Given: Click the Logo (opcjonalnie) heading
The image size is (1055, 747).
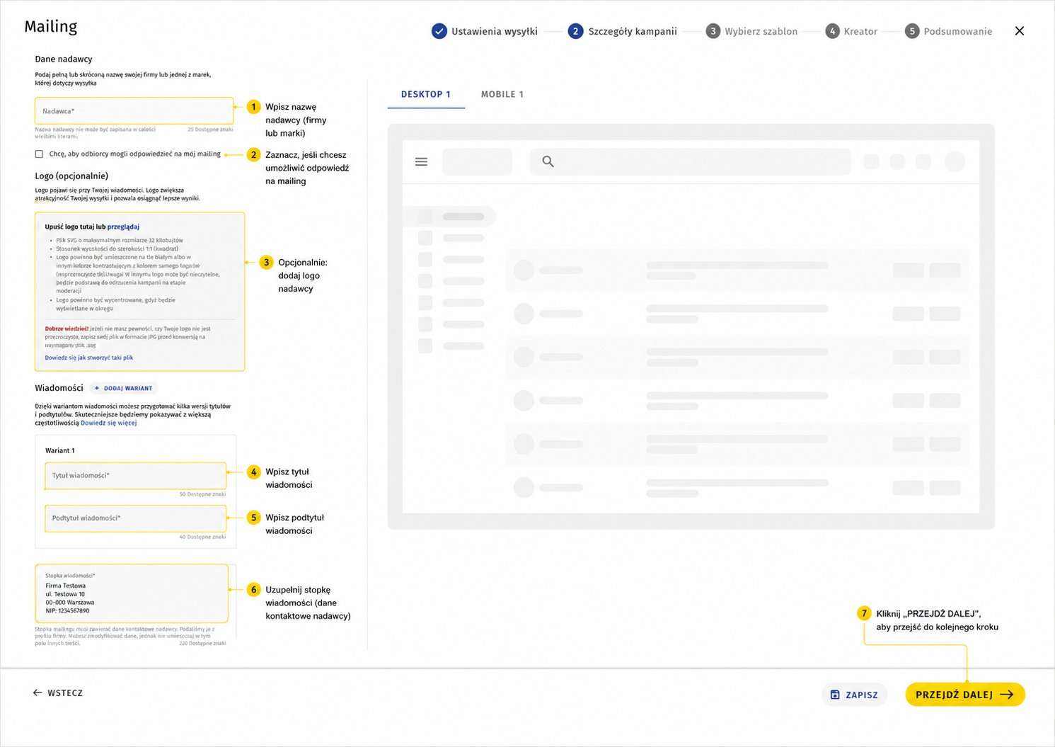Looking at the screenshot, I should [x=71, y=176].
